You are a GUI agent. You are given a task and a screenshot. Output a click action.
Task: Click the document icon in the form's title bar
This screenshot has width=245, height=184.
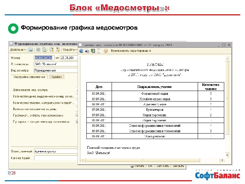tap(11, 44)
